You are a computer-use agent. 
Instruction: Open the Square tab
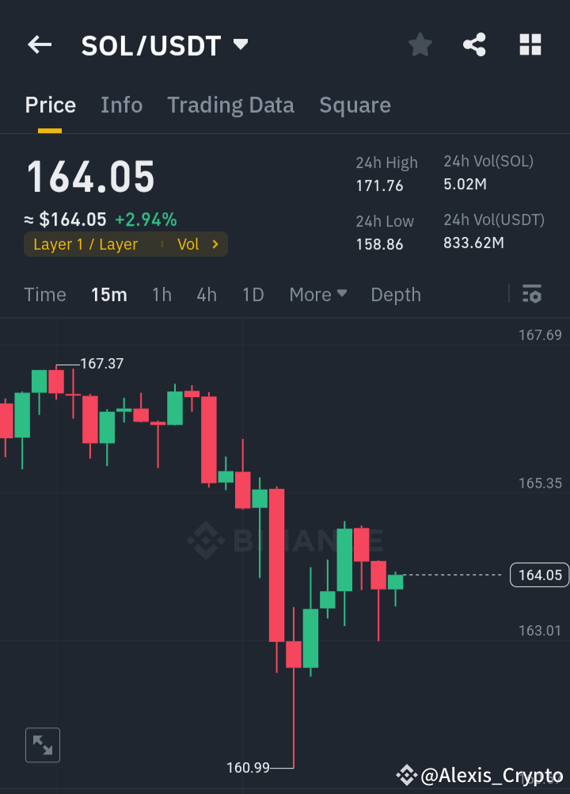355,105
